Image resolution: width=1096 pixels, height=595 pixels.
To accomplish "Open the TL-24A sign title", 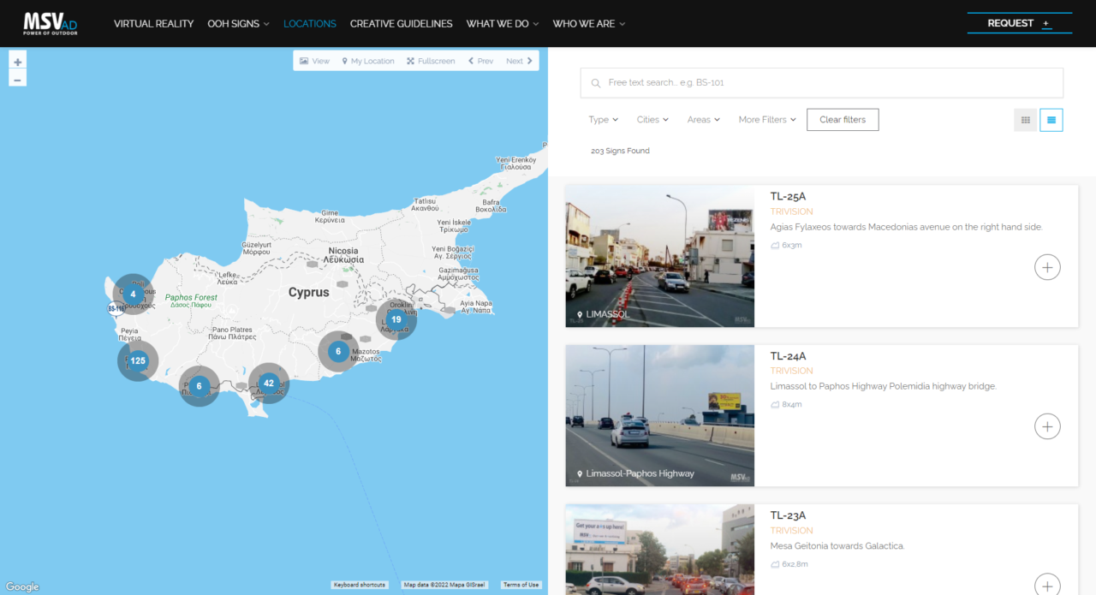I will tap(788, 356).
